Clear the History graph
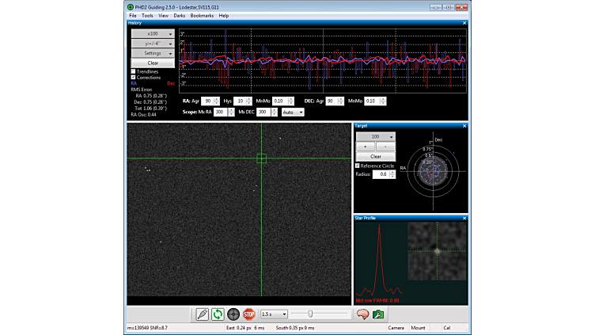Viewport: 595px width, 335px height. click(153, 63)
